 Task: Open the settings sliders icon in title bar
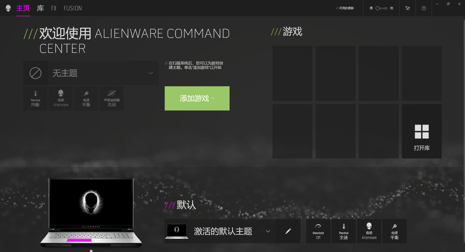click(408, 8)
